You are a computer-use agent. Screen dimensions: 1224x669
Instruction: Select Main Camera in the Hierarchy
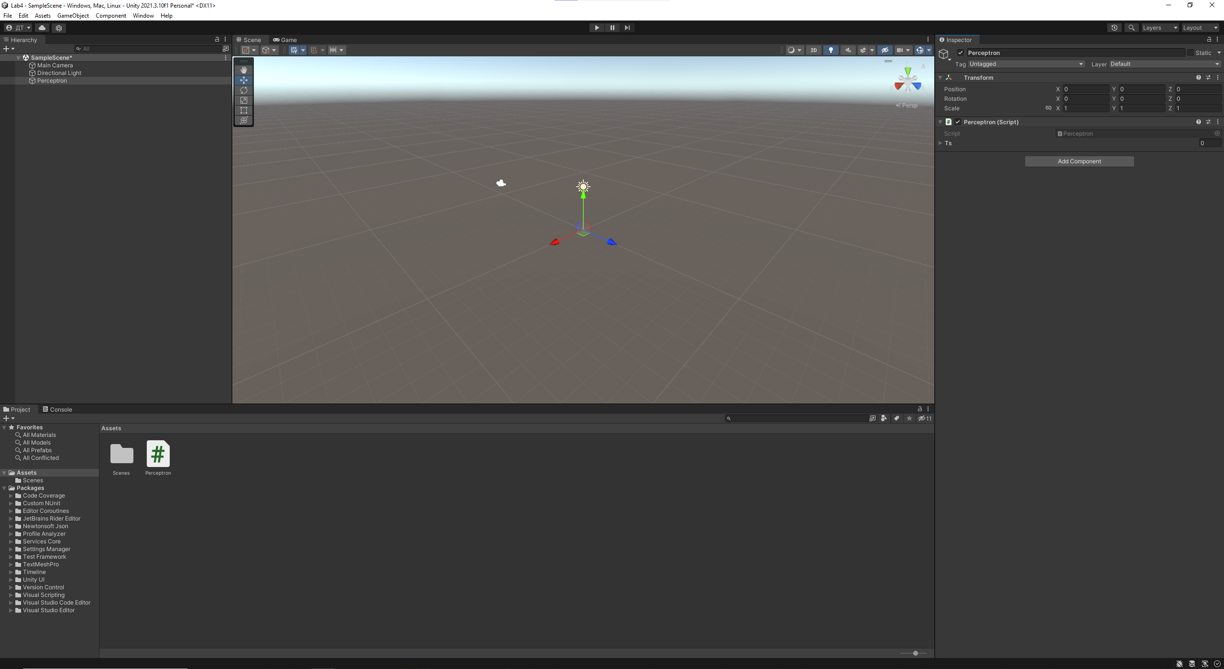click(55, 65)
